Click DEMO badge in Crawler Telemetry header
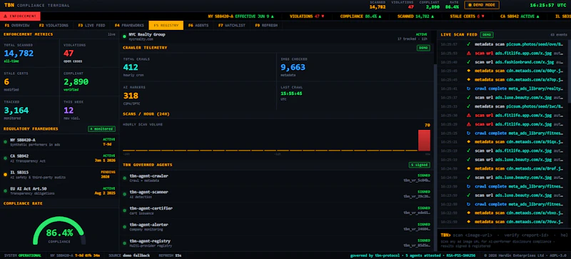 (x=423, y=48)
